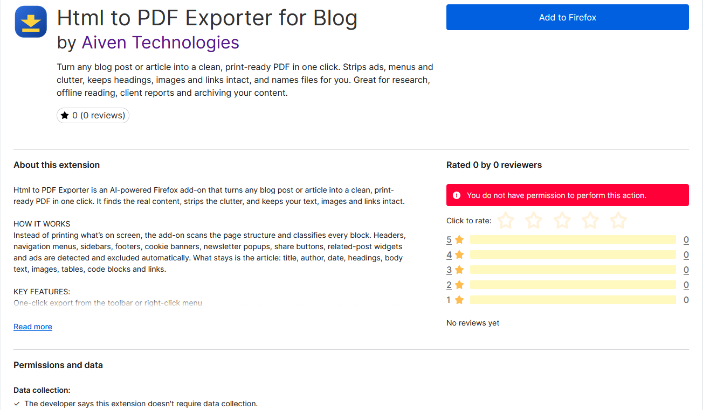703x410 pixels.
Task: Click the orange star in the 1-star row
Action: [x=459, y=300]
